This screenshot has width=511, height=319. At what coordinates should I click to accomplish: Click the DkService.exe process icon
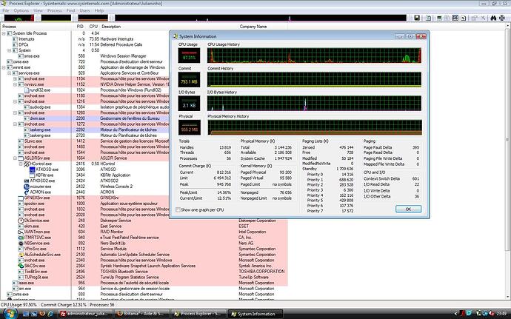20,221
